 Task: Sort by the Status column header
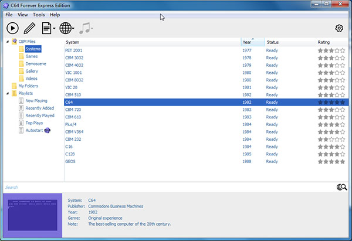pos(290,42)
